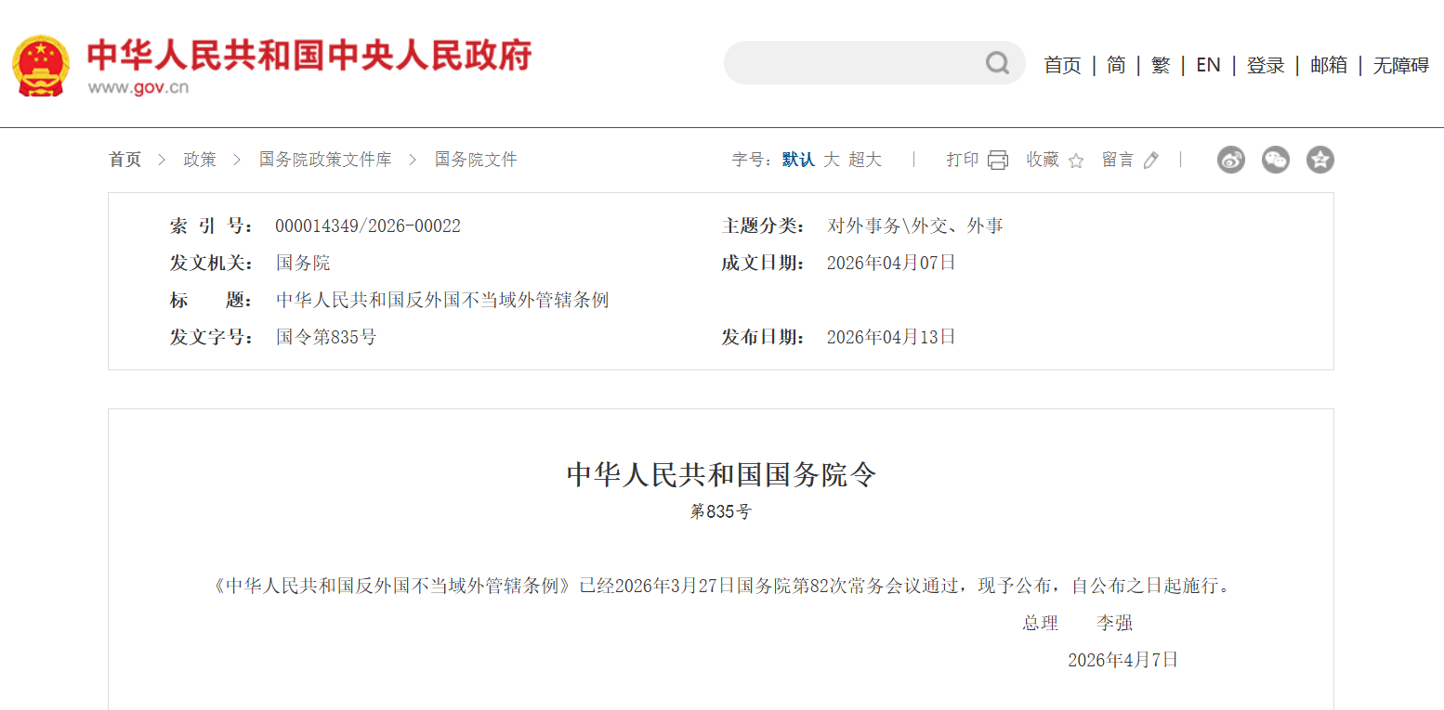Click the star icon beside 收藏
The width and height of the screenshot is (1444, 710).
point(1075,160)
